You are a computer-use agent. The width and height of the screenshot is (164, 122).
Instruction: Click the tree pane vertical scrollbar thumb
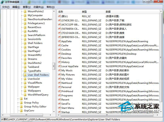(54, 66)
